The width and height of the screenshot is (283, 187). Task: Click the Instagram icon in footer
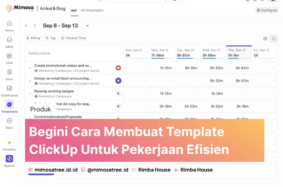(83, 170)
